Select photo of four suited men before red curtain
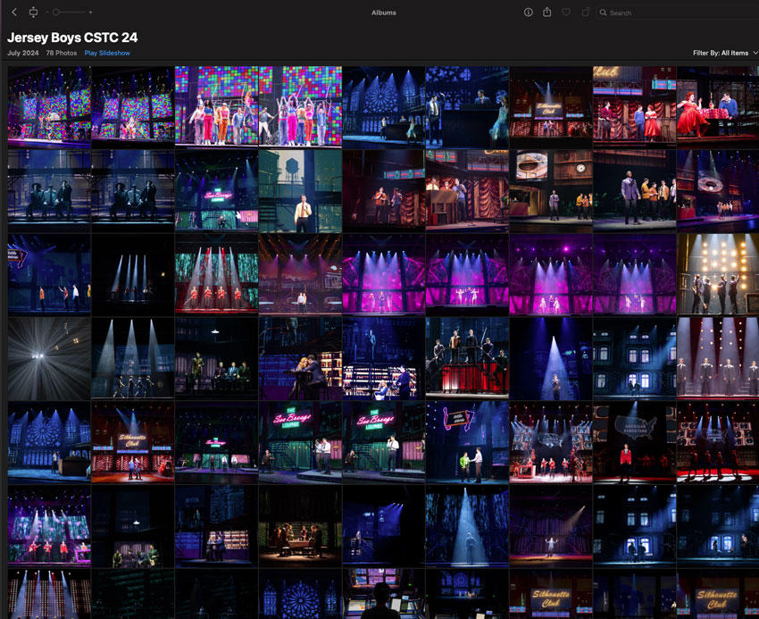The image size is (759, 619). (x=717, y=358)
